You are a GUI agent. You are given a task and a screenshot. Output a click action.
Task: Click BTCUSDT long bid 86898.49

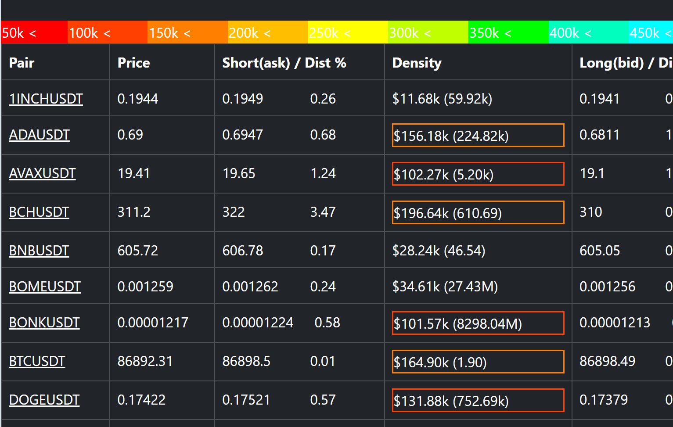(x=608, y=361)
